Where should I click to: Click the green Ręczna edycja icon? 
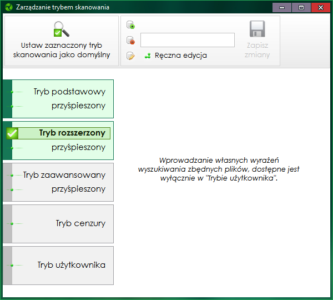click(x=148, y=56)
